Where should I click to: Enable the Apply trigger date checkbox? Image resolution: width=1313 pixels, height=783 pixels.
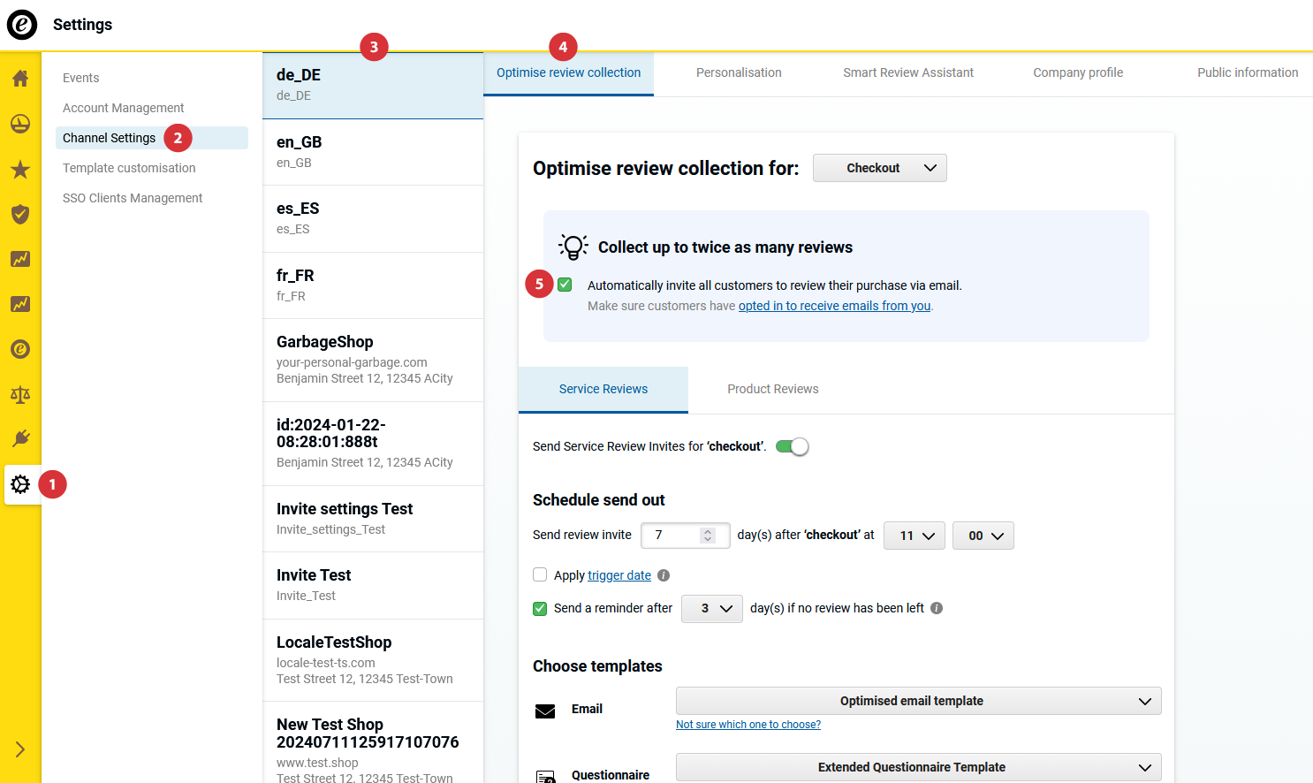click(540, 575)
